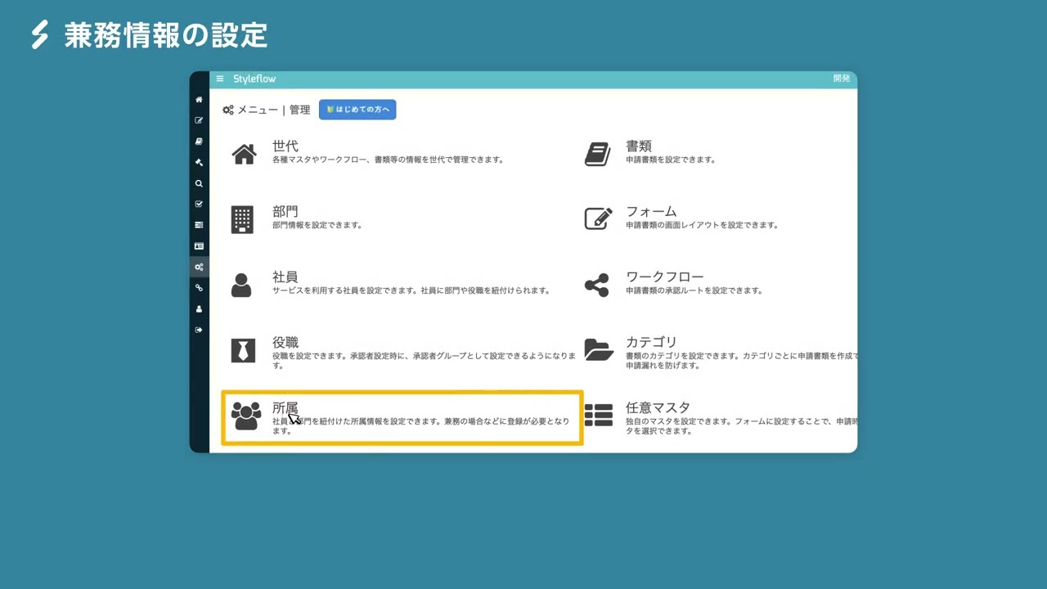1047x589 pixels.
Task: Click the book icon for 書類
Action: tap(598, 154)
